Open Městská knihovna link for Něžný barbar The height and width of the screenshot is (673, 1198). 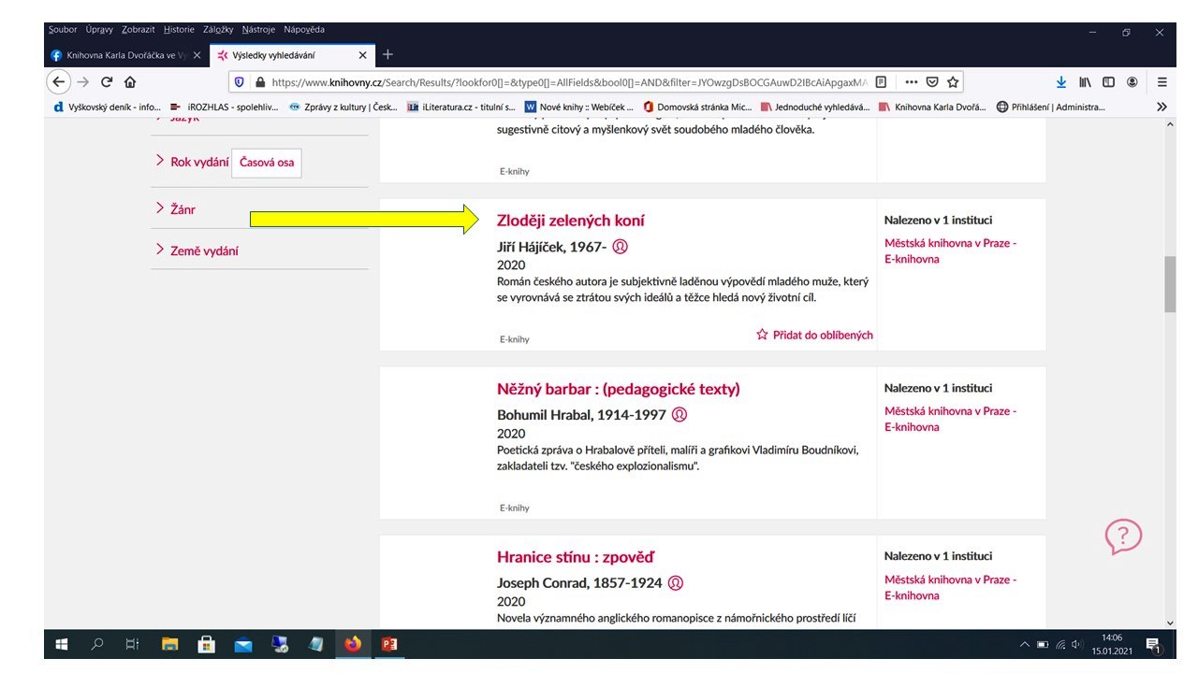pos(950,419)
